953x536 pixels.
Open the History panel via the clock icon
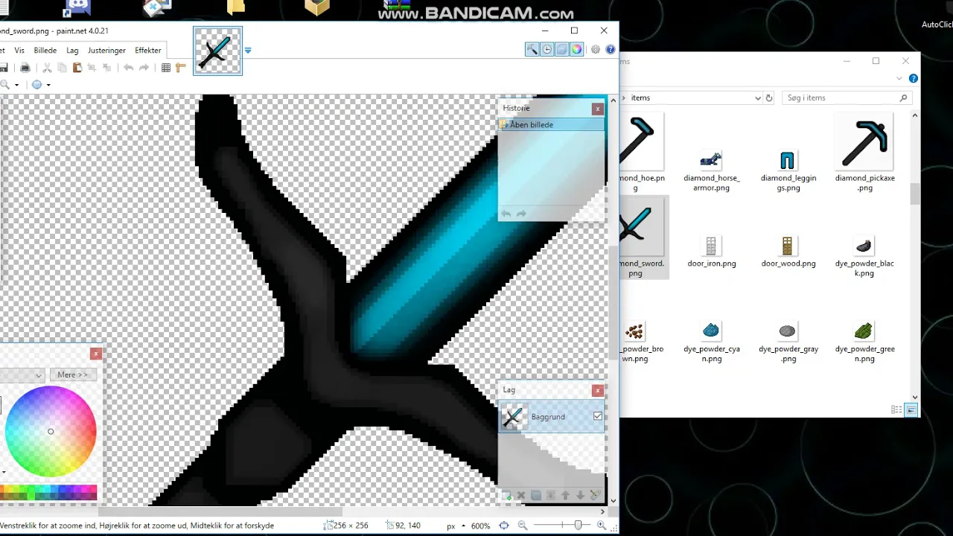546,49
